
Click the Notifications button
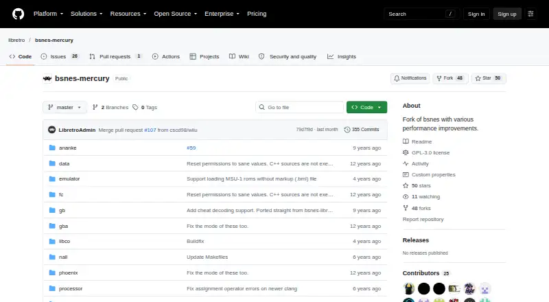[410, 78]
